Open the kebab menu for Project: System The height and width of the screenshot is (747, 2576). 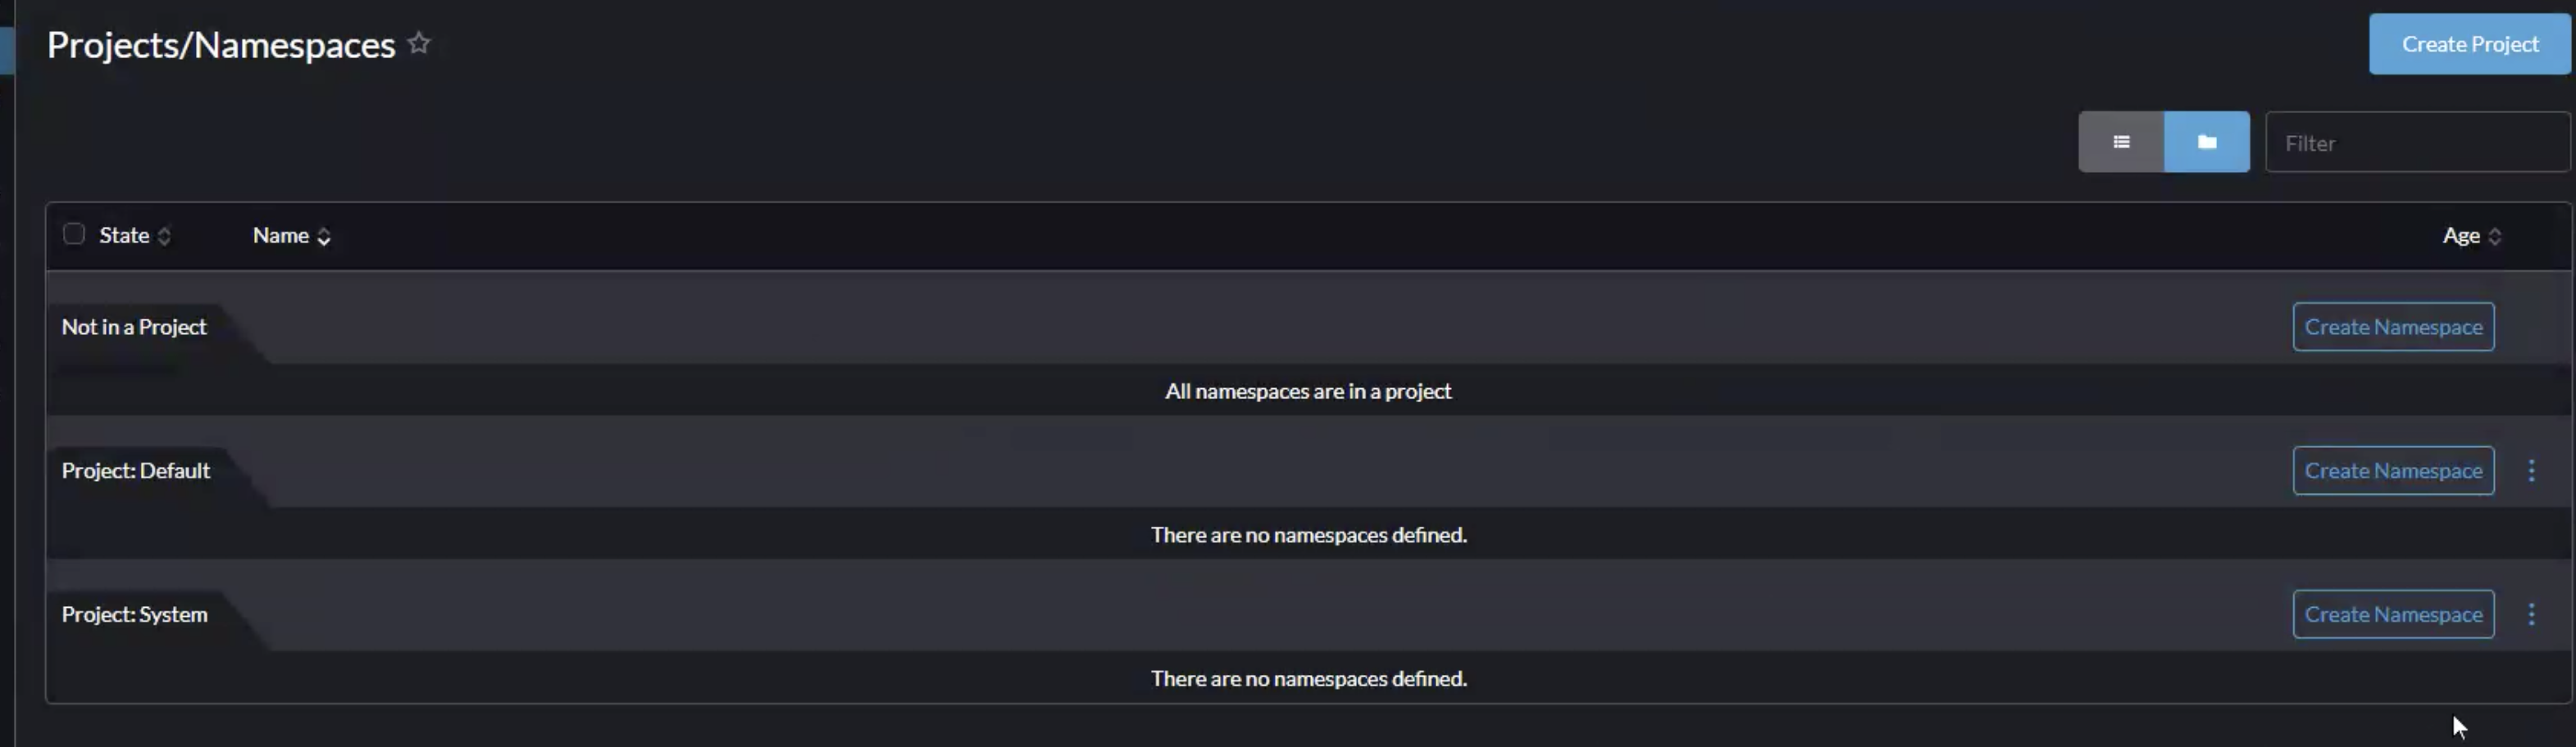(2532, 614)
